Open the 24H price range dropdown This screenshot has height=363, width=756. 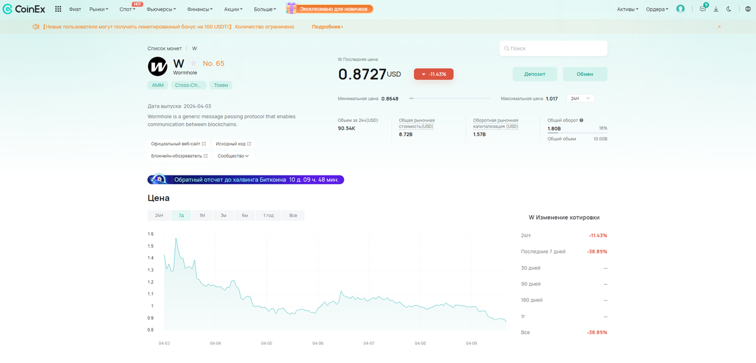[581, 98]
